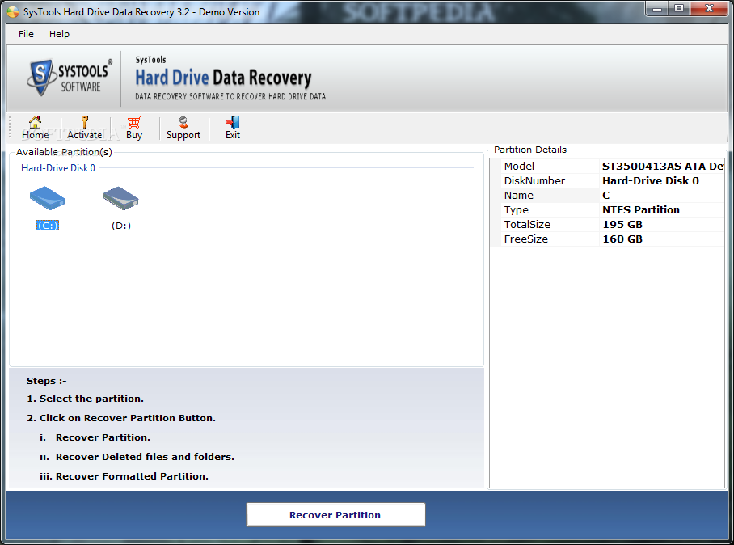734x545 pixels.
Task: Click the Hard-Drive Disk 0 group label
Action: click(58, 167)
